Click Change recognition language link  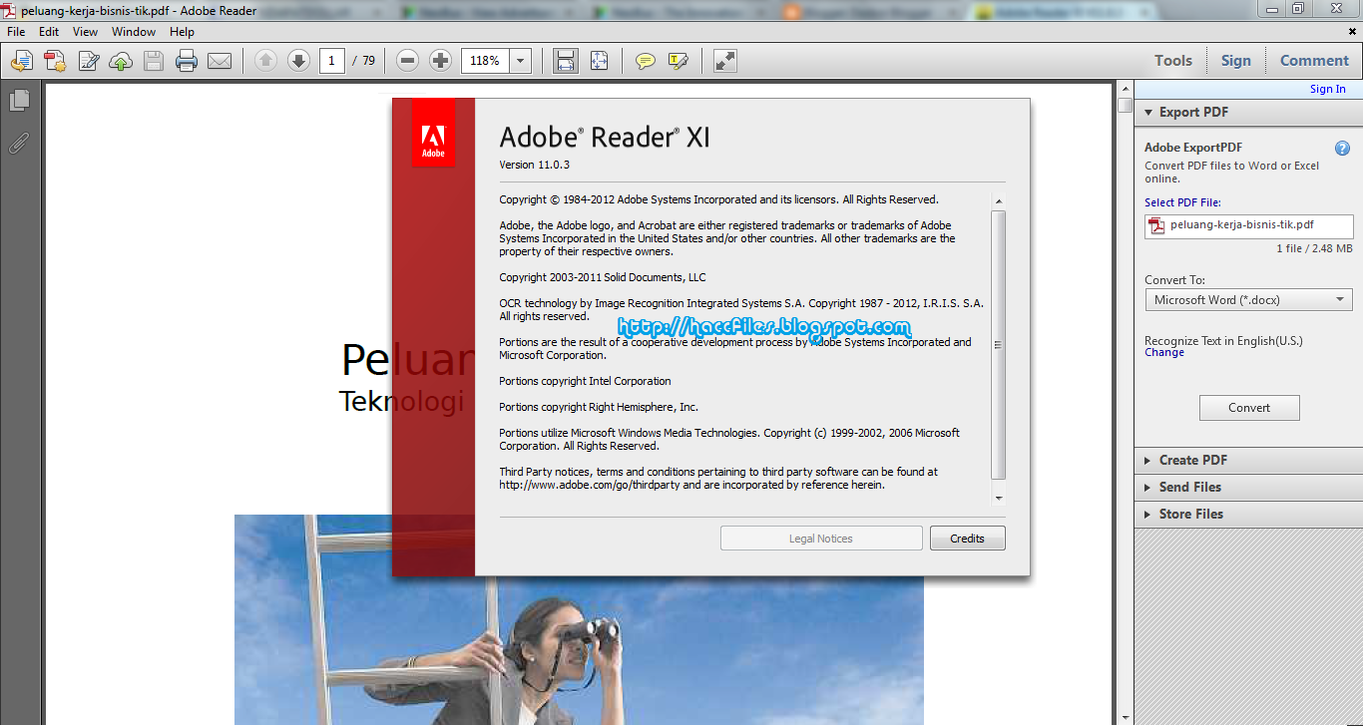click(x=1164, y=353)
